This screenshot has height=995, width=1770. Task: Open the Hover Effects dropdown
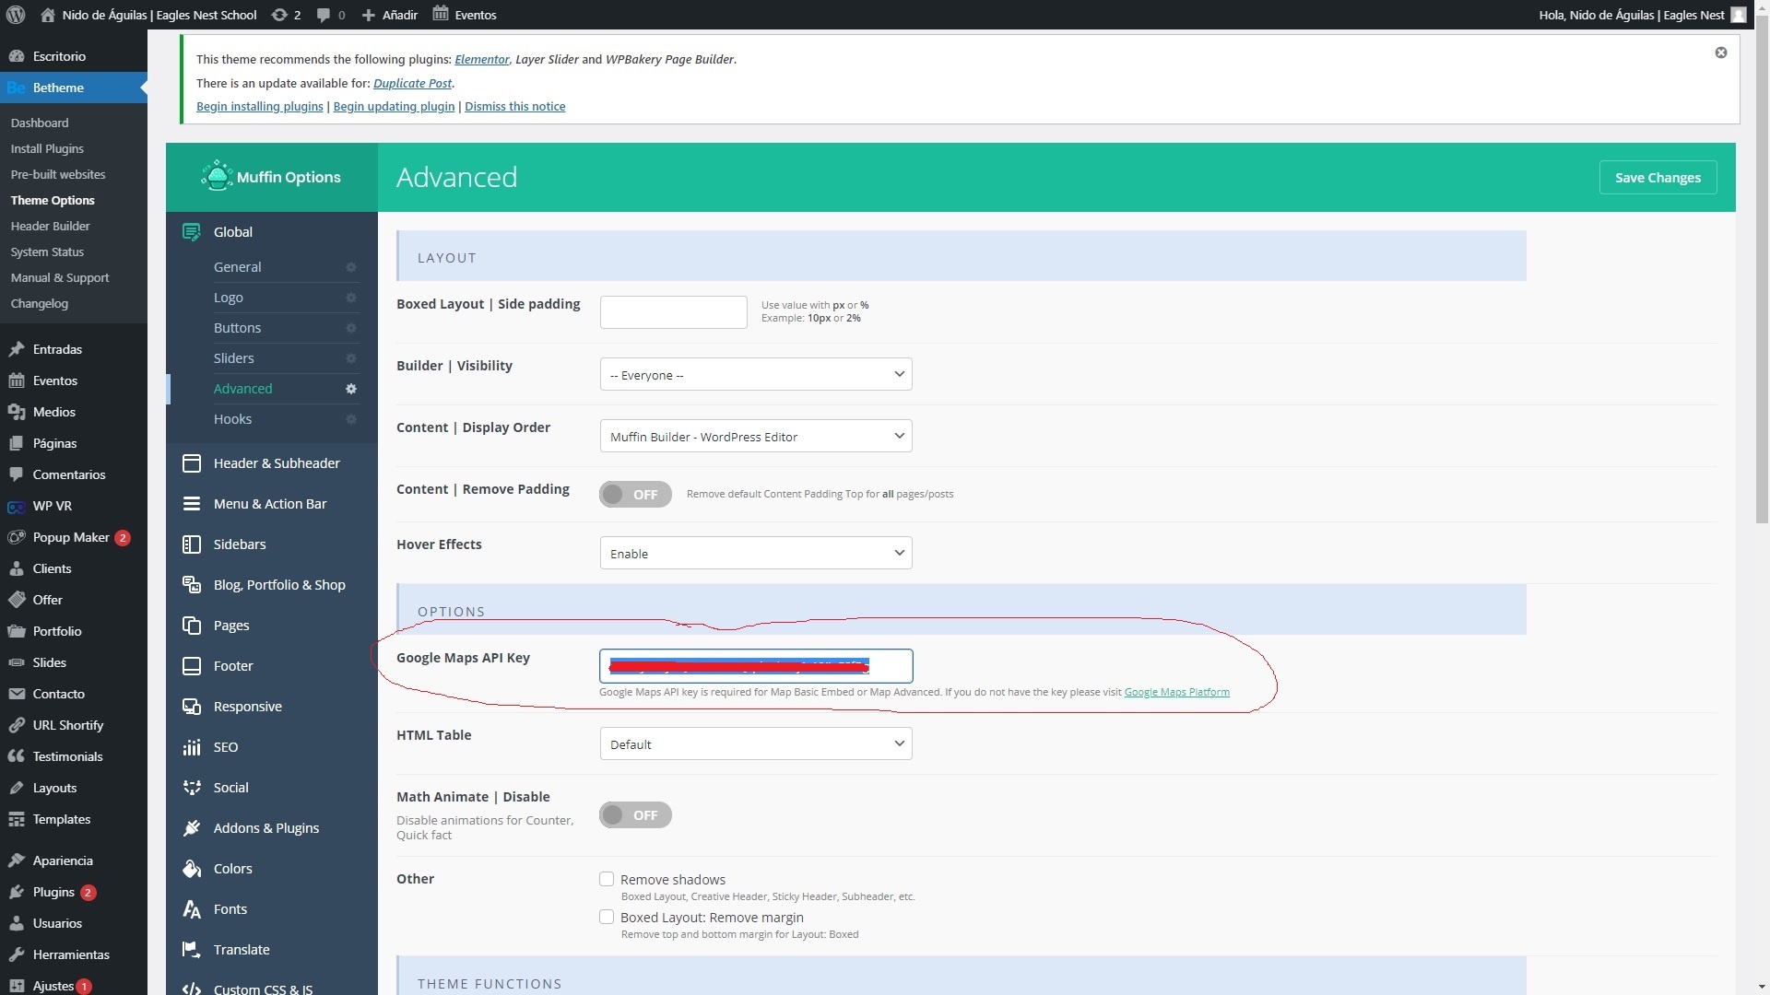756,553
